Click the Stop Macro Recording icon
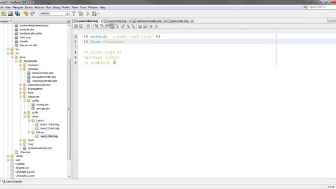 pyautogui.click(x=156, y=26)
